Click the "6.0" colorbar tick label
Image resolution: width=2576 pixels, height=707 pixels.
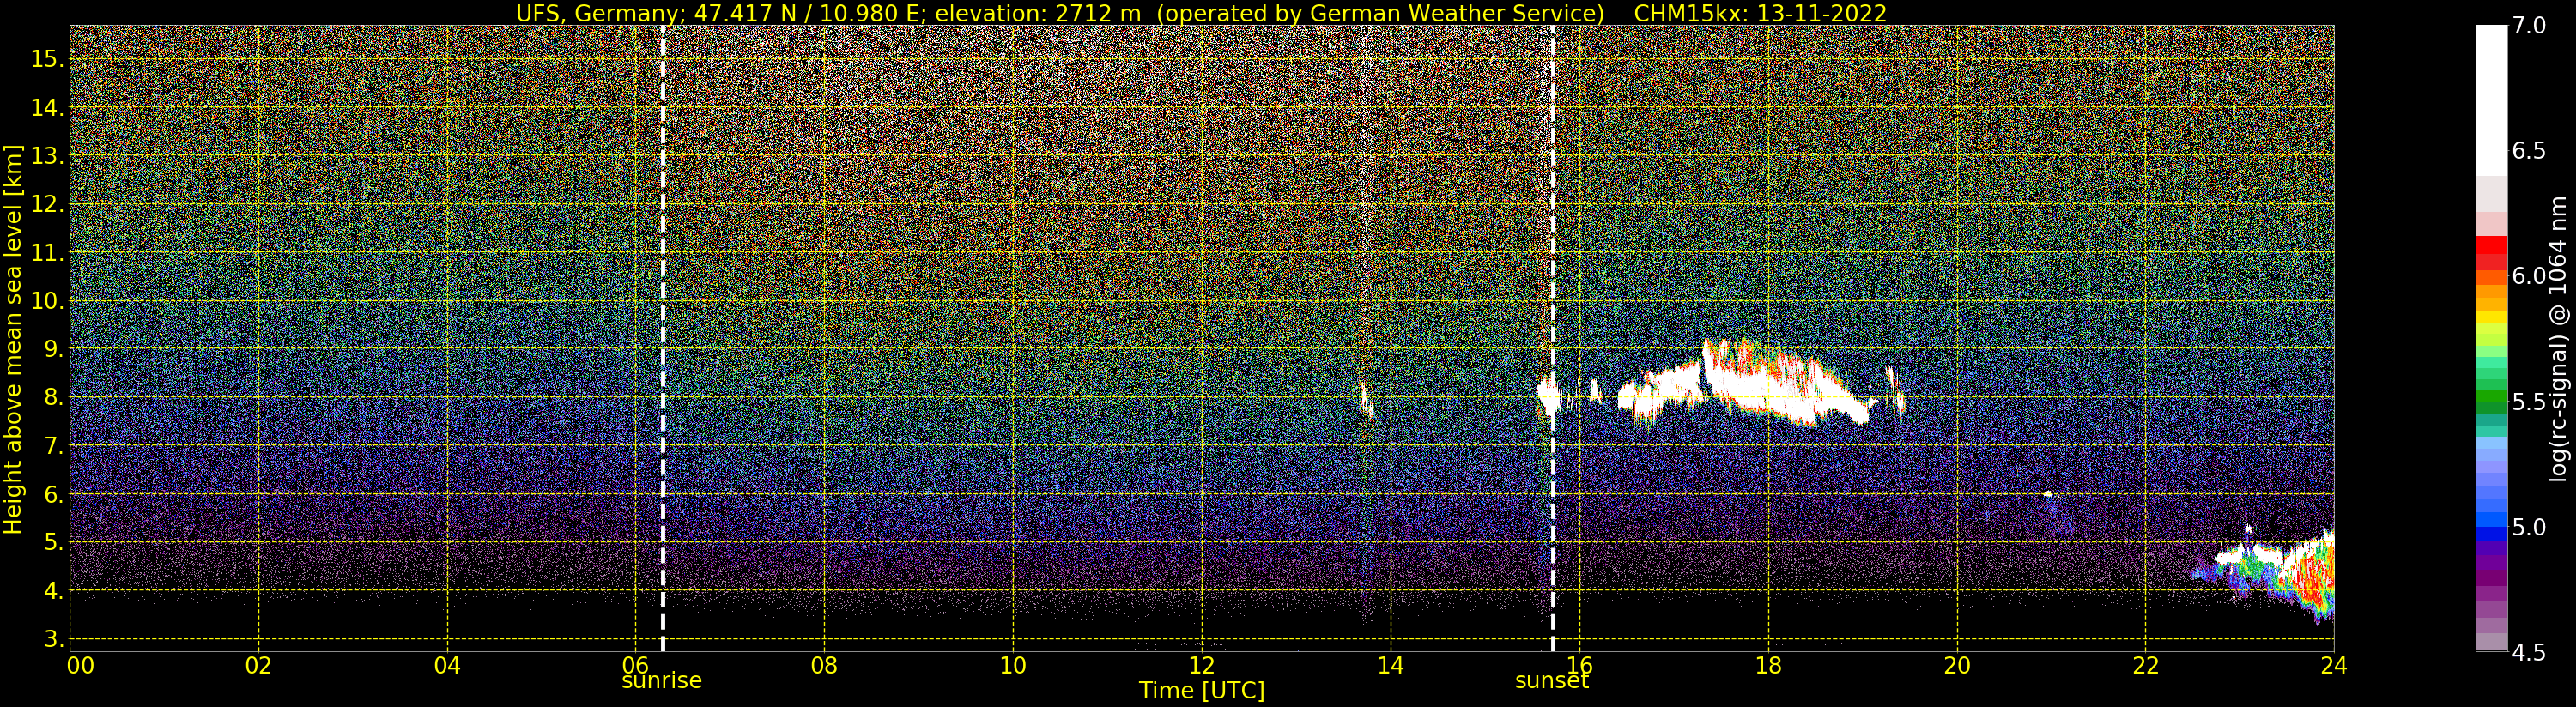(x=2529, y=276)
